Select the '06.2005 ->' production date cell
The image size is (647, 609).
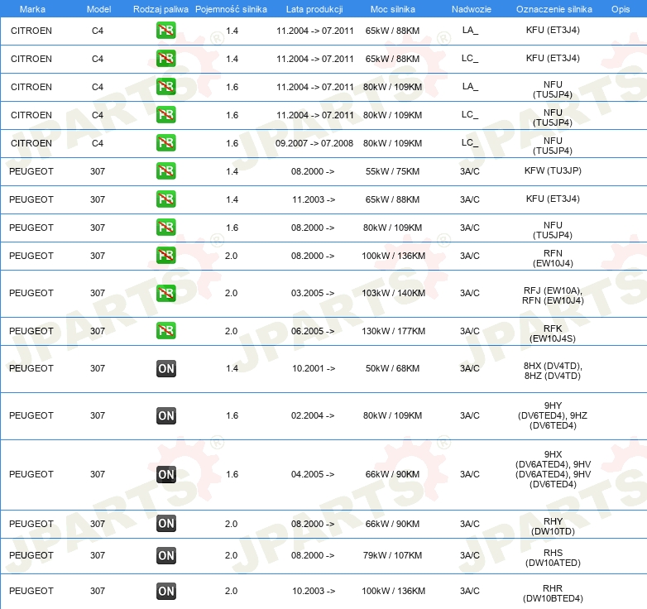313,331
